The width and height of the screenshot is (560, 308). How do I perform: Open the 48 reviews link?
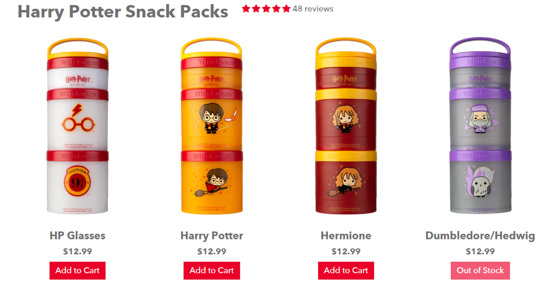click(313, 9)
